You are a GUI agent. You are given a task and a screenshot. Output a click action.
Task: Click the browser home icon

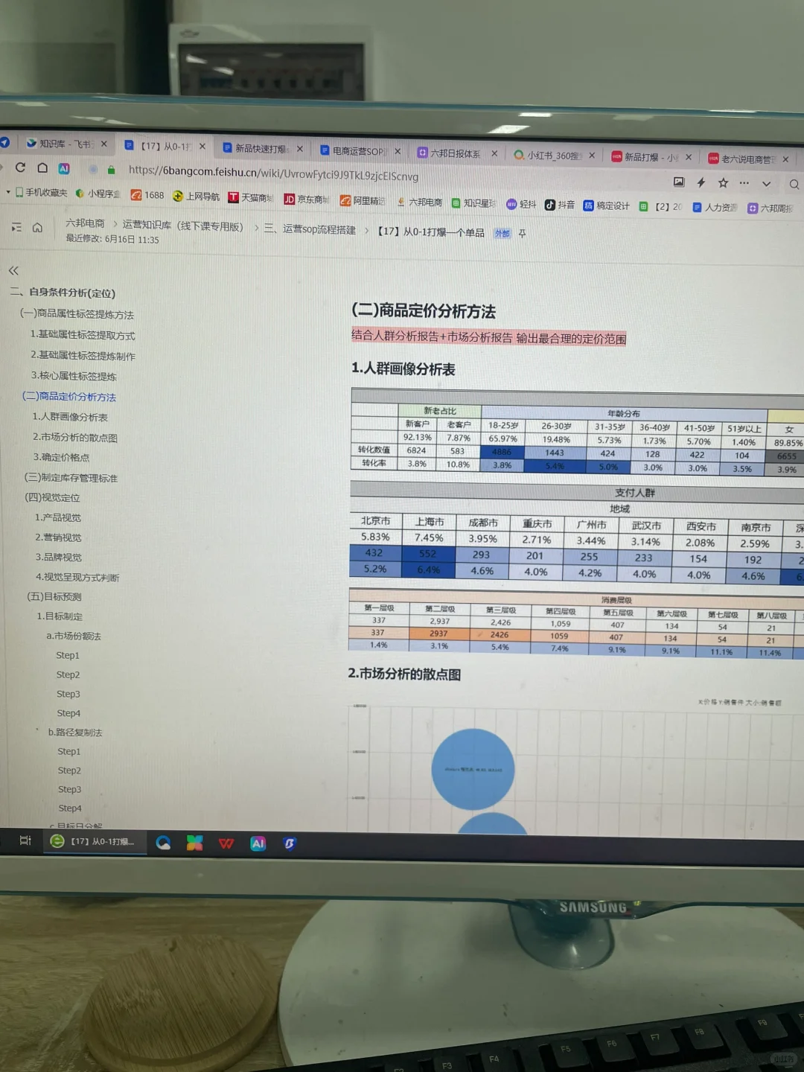click(42, 168)
